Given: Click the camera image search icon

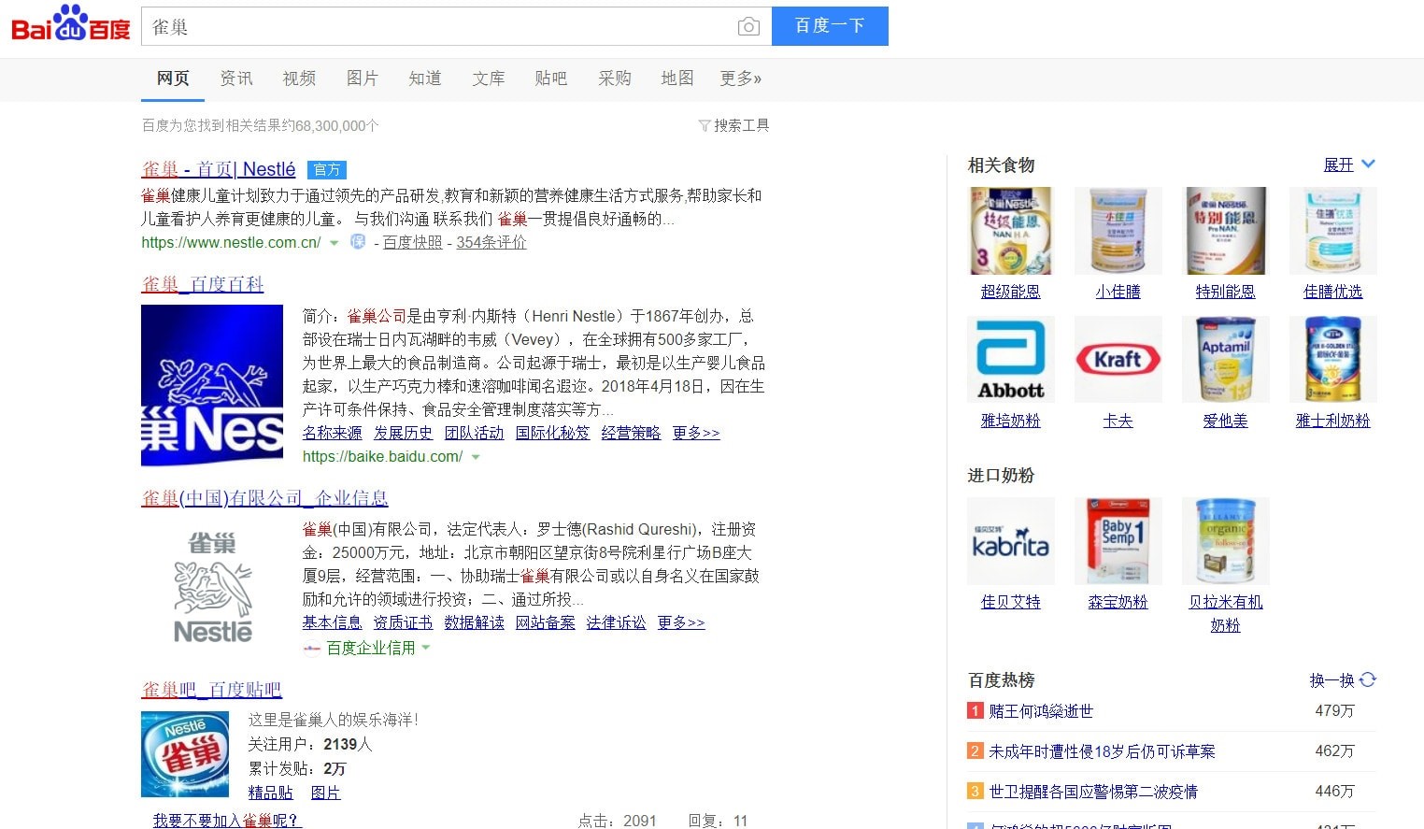Looking at the screenshot, I should coord(748,27).
